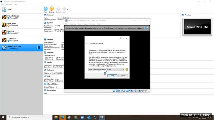The height and width of the screenshot is (120, 214).
Task: Select the UBUTest virtual machine
Action: point(21,32)
